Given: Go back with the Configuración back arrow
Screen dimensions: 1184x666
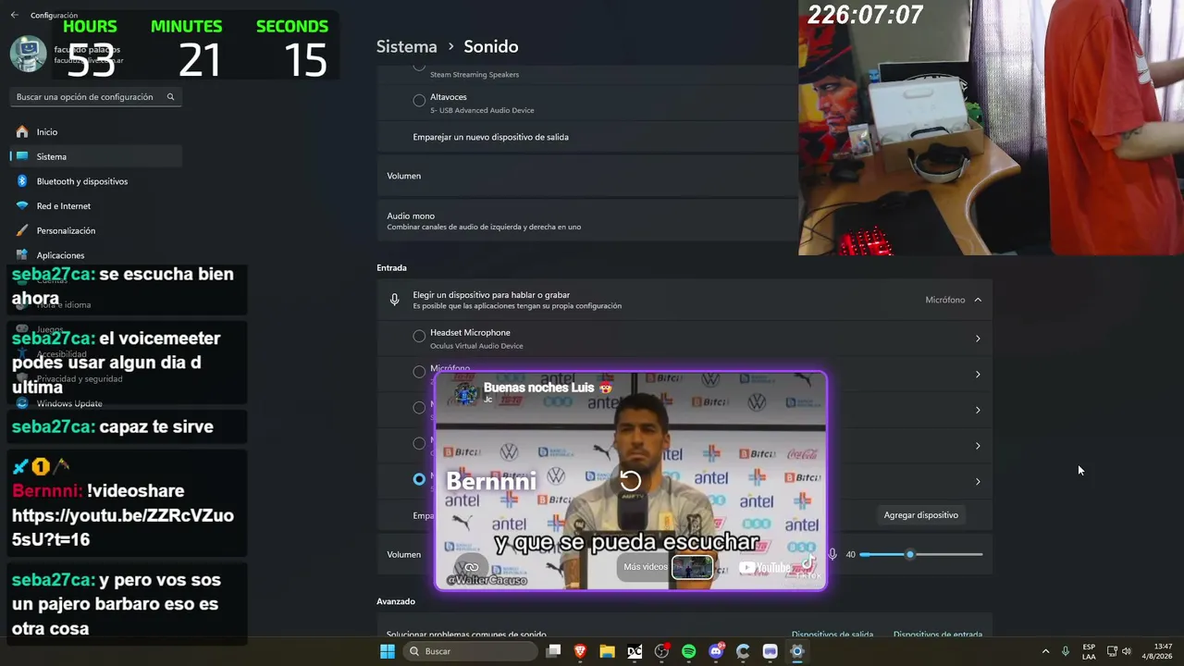Looking at the screenshot, I should click(x=14, y=16).
